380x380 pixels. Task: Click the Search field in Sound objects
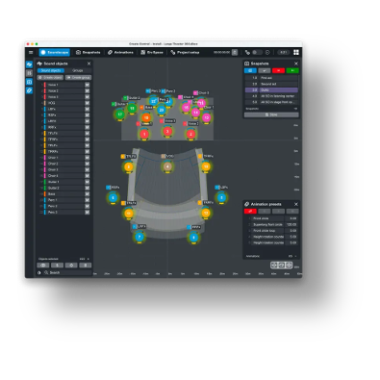67,272
